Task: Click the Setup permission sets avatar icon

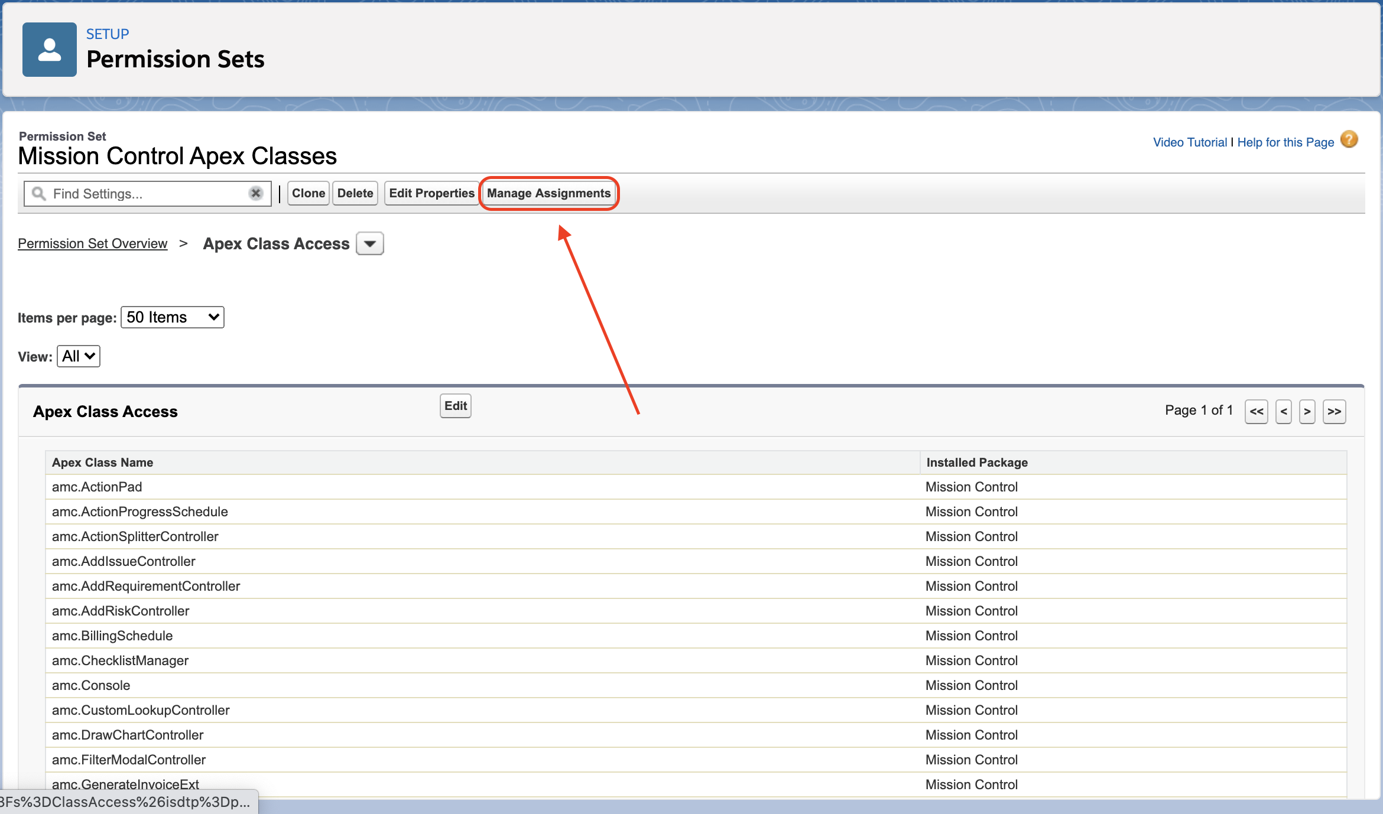Action: pyautogui.click(x=49, y=50)
